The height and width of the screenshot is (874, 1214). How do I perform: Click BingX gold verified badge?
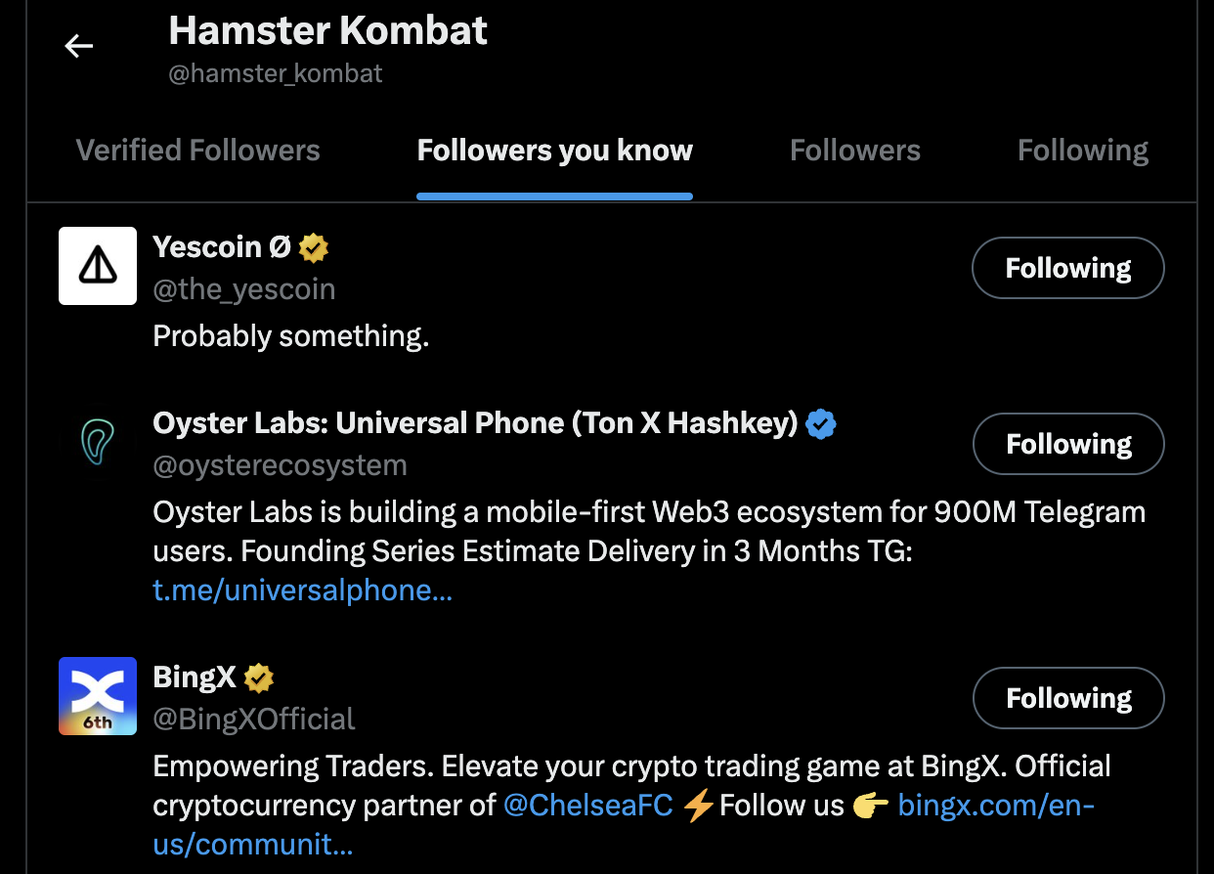pos(259,677)
